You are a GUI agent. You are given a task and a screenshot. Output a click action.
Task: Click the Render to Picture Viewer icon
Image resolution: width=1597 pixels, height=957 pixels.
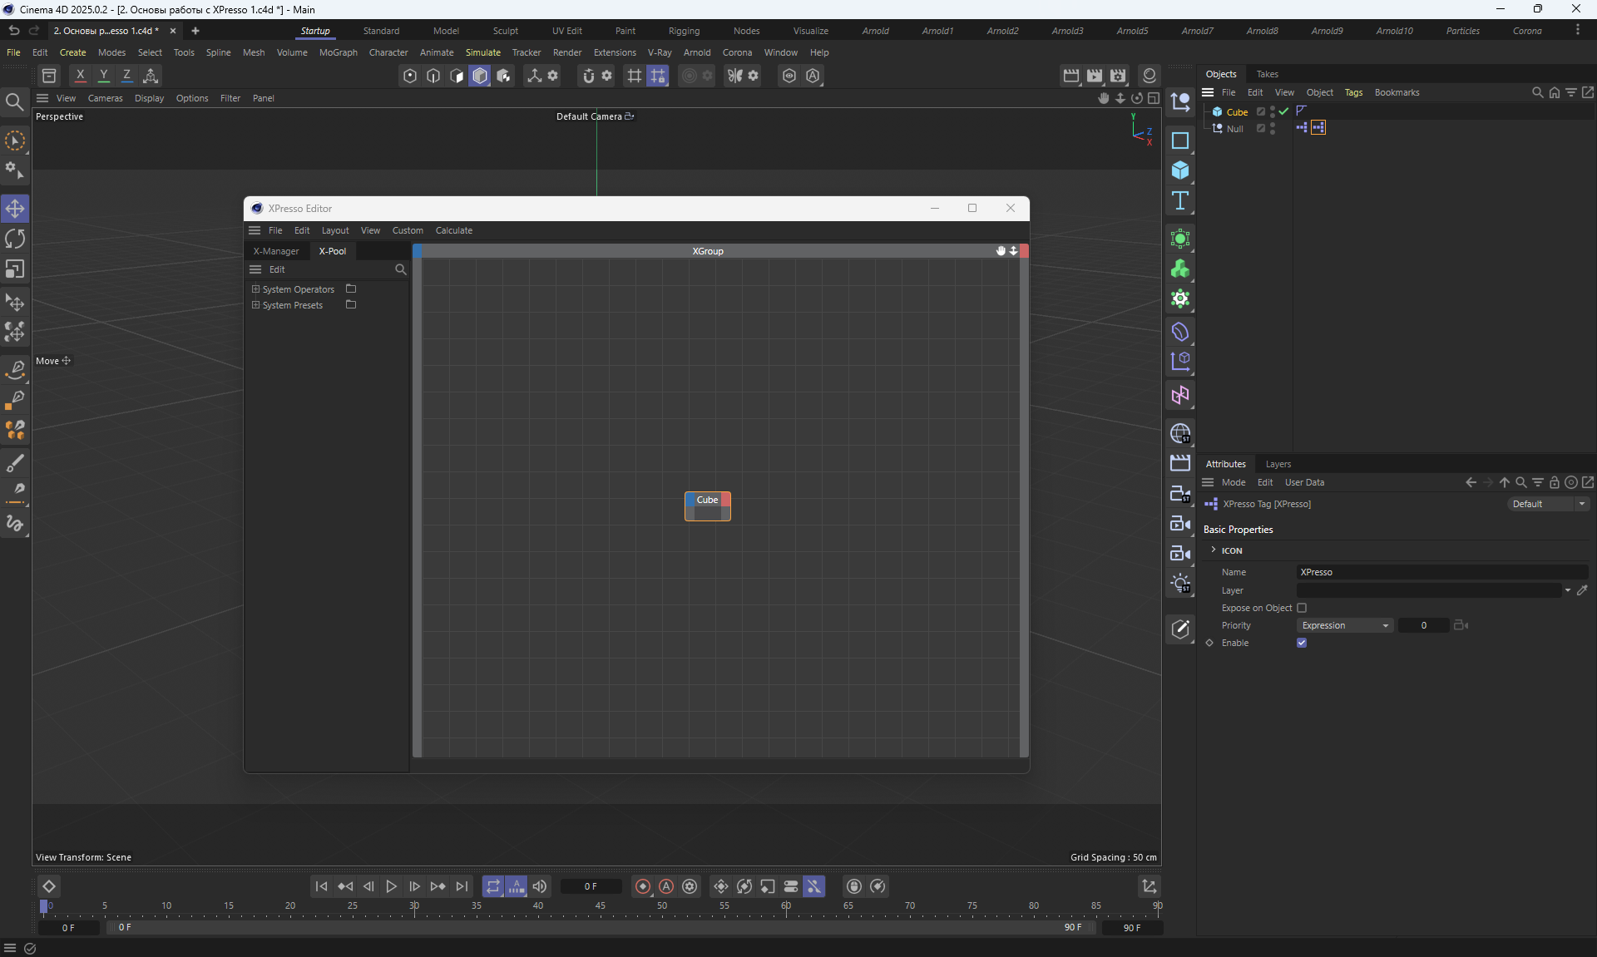(x=1095, y=76)
